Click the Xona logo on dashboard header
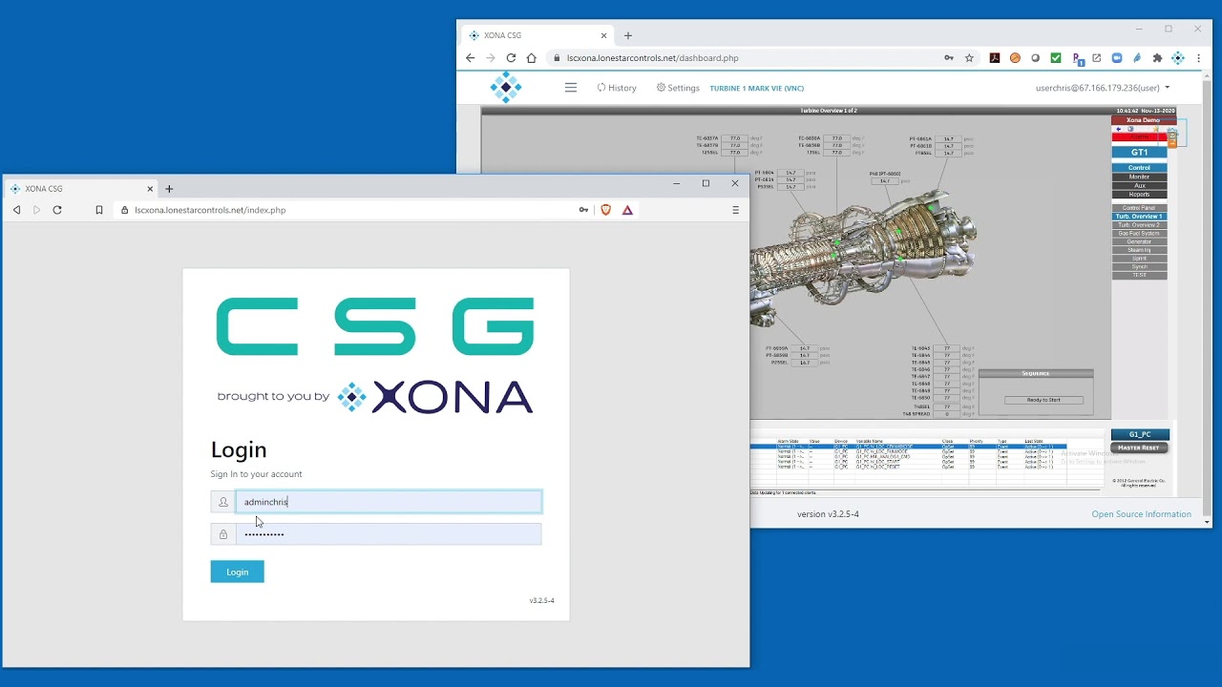Image resolution: width=1222 pixels, height=687 pixels. pos(506,87)
